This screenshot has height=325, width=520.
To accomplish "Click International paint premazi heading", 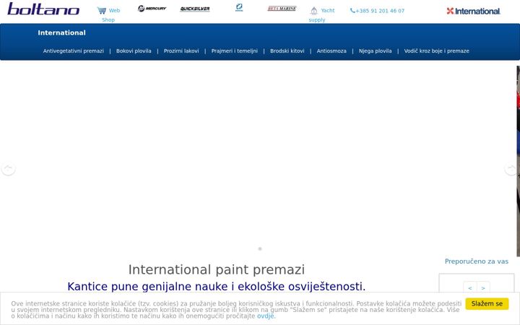I will [x=217, y=269].
